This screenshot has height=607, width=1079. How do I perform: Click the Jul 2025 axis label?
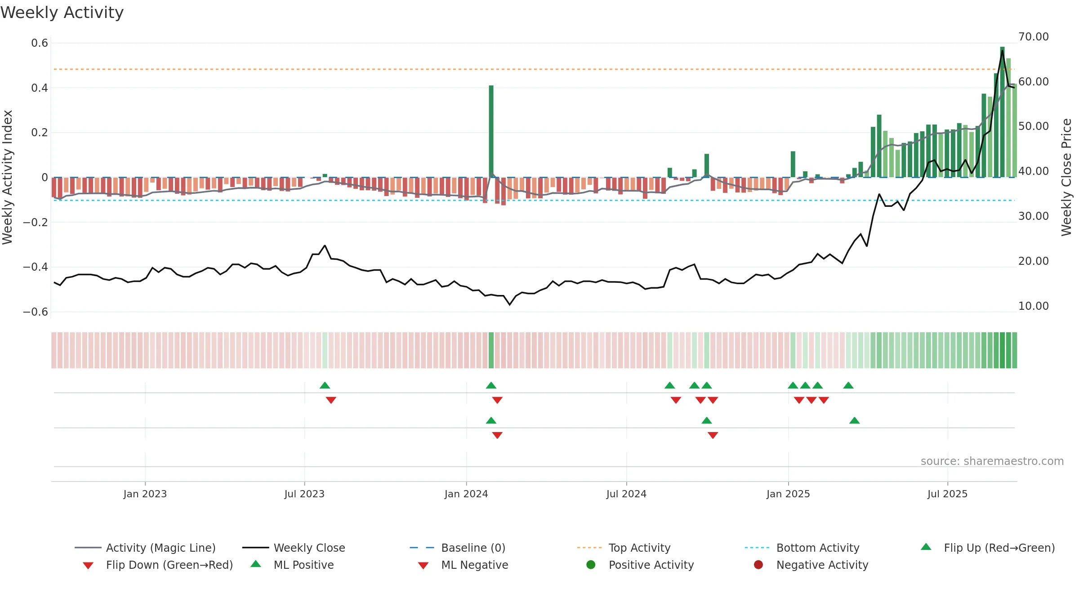pyautogui.click(x=947, y=494)
